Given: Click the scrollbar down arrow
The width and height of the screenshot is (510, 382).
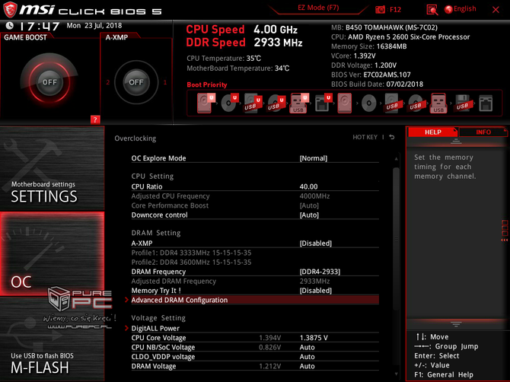Looking at the screenshot, I should pos(396,374).
